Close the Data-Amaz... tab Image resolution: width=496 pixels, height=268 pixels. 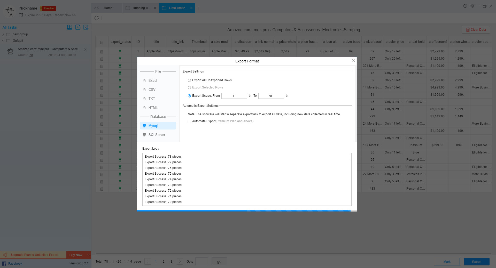(x=191, y=8)
